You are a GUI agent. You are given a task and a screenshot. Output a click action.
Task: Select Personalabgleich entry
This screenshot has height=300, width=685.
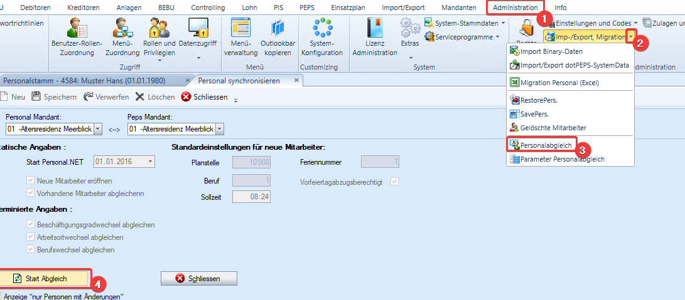[x=542, y=145]
